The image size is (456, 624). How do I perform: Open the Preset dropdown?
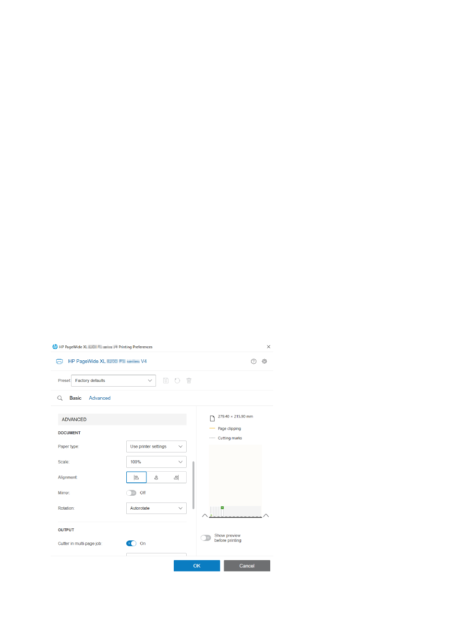[x=113, y=380]
